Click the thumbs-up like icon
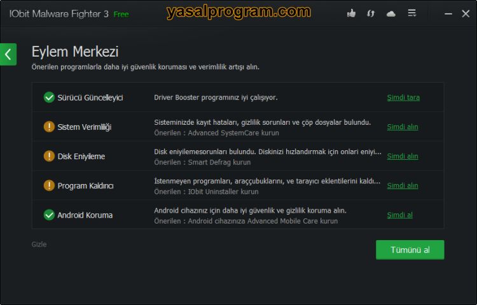 352,13
